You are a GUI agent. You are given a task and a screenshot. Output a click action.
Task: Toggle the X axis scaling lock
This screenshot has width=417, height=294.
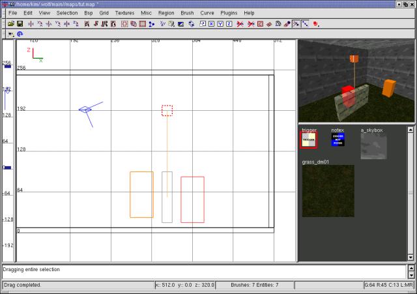click(x=211, y=24)
